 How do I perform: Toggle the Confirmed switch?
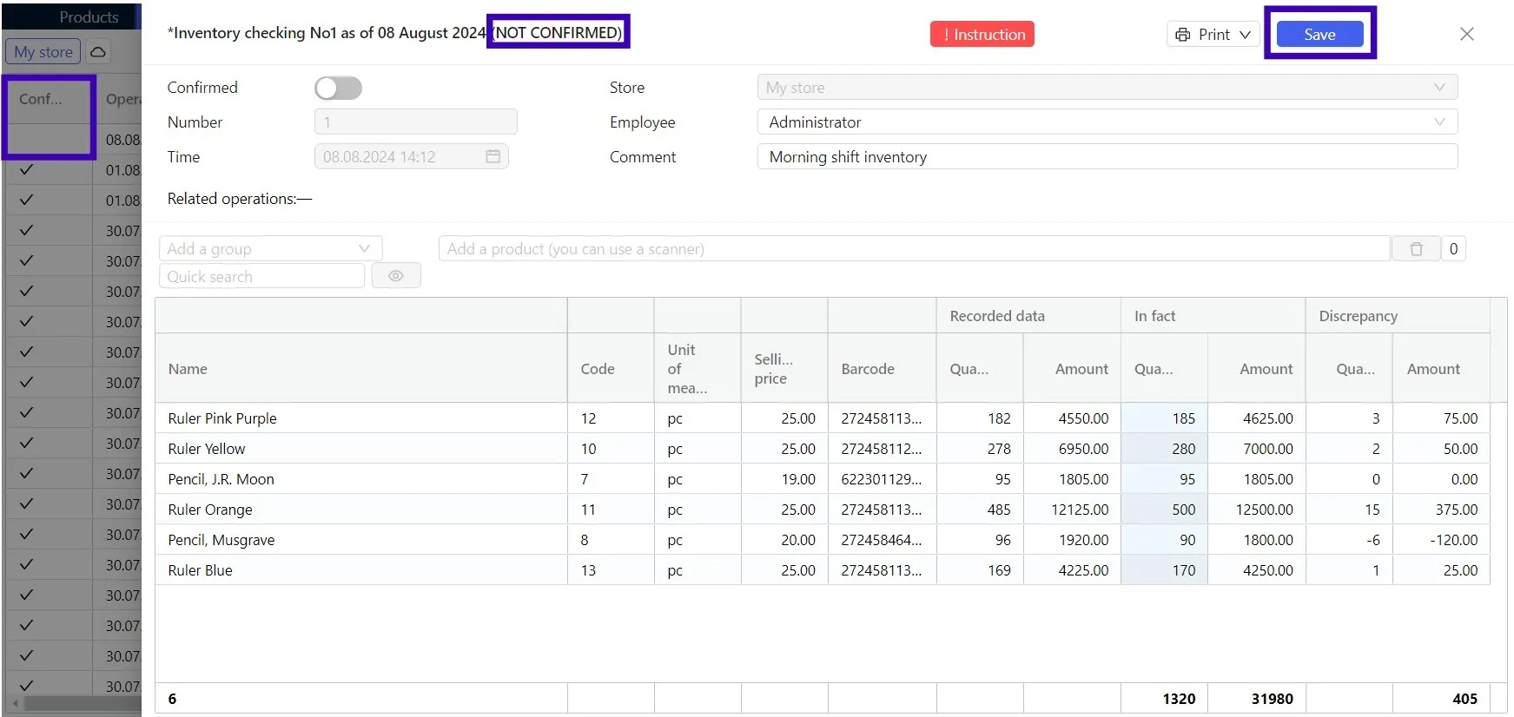pyautogui.click(x=338, y=88)
